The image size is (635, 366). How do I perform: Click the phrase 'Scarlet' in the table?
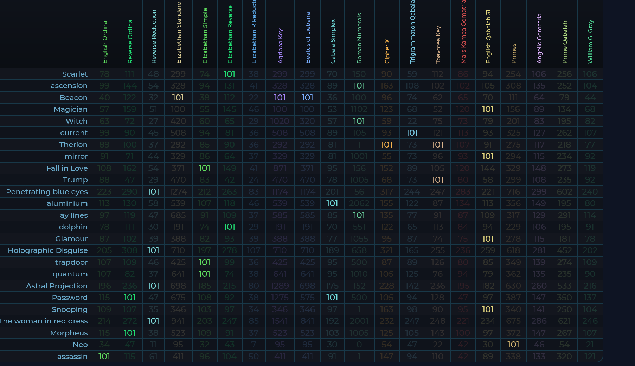pos(75,74)
